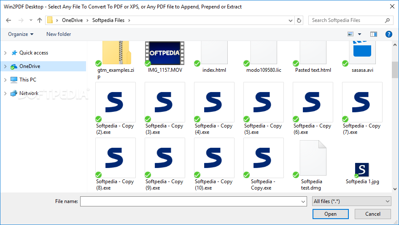
Task: Click the Cancel button
Action: [x=373, y=214]
